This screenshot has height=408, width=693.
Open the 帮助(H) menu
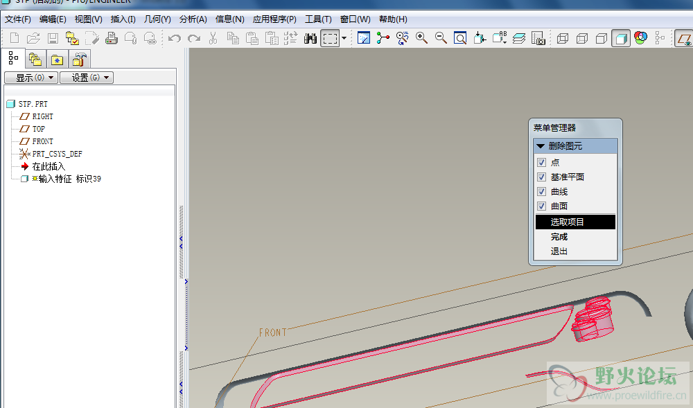point(393,19)
